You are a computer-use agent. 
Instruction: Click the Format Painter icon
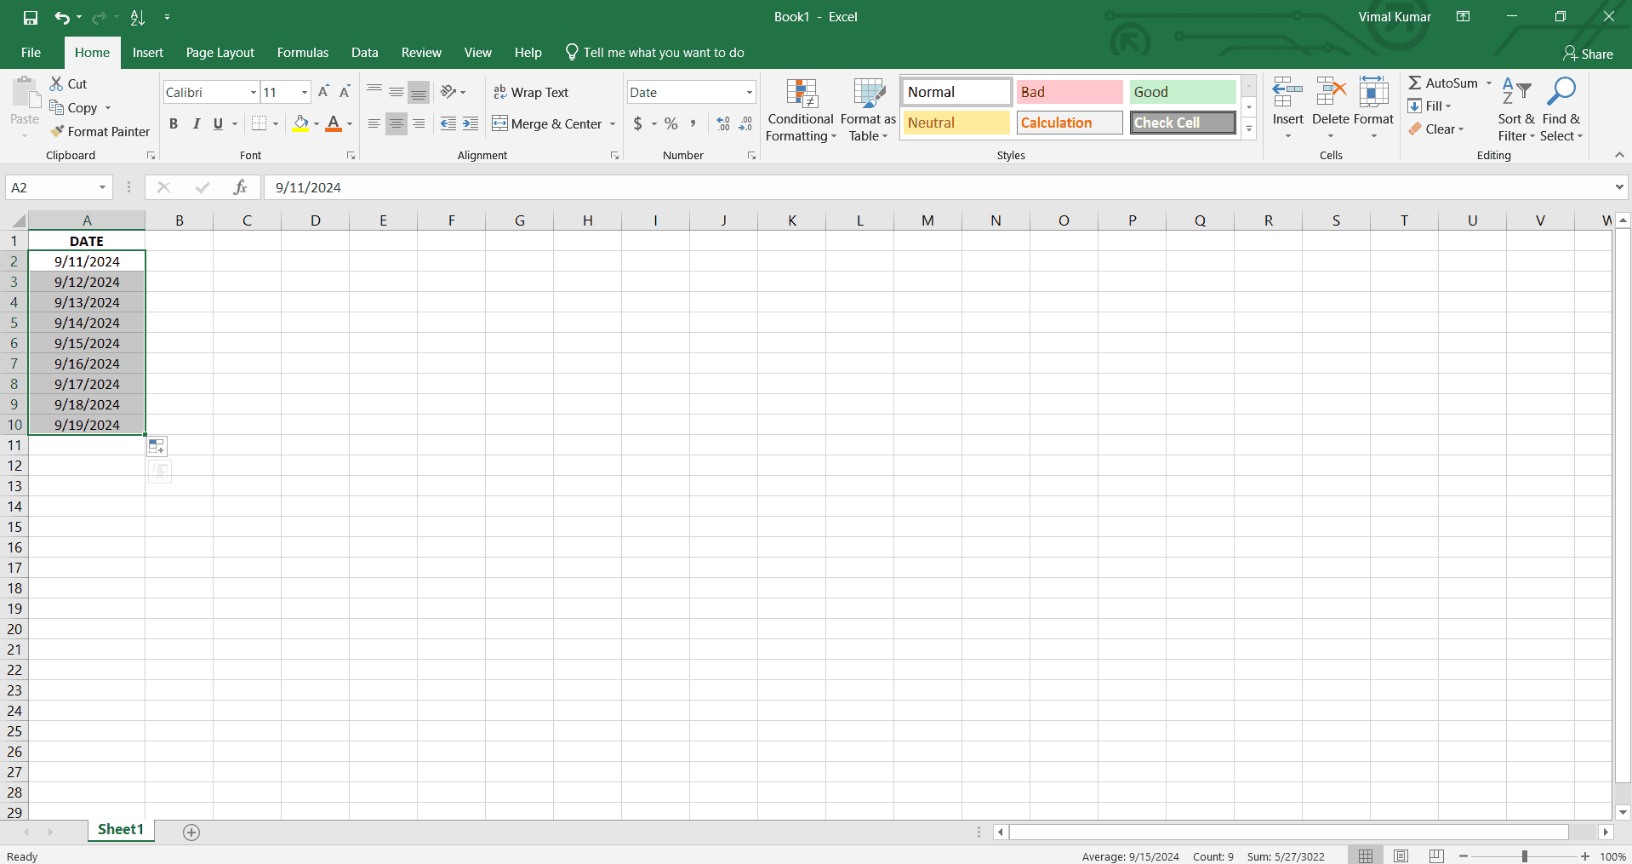coord(56,131)
